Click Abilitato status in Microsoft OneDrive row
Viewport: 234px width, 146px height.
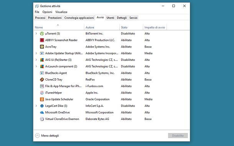point(126,112)
